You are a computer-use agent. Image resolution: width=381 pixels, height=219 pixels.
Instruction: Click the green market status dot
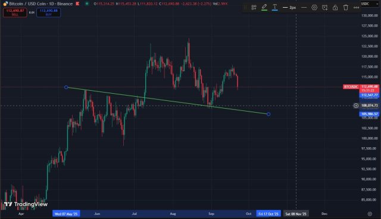coord(87,4)
